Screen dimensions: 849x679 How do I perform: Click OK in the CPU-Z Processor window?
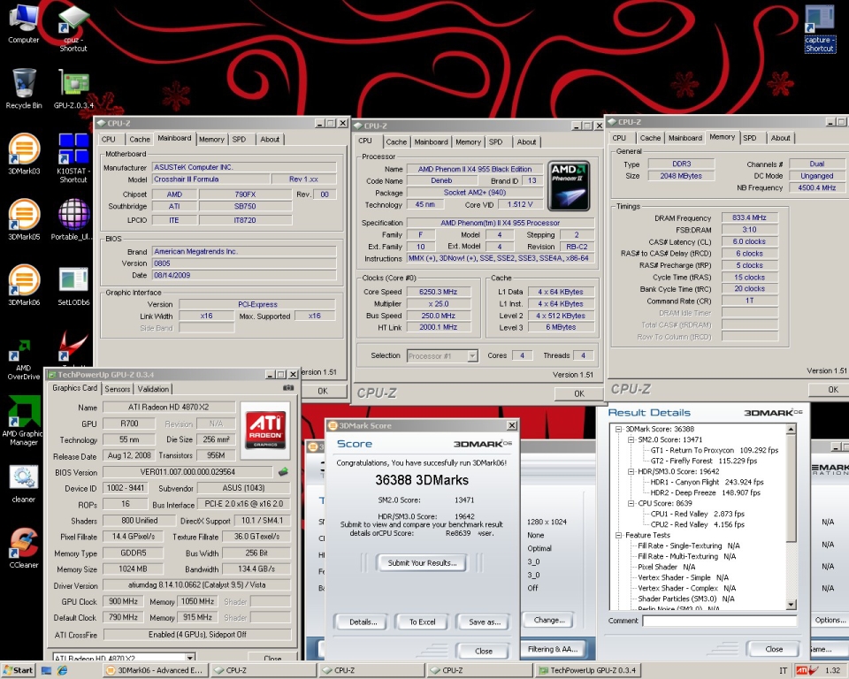coord(578,393)
